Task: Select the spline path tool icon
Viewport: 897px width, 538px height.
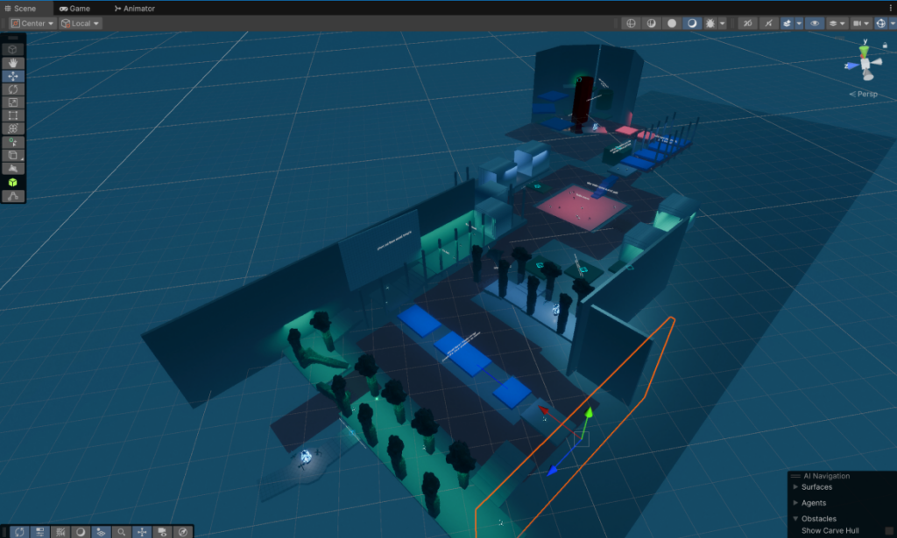Action: 12,196
